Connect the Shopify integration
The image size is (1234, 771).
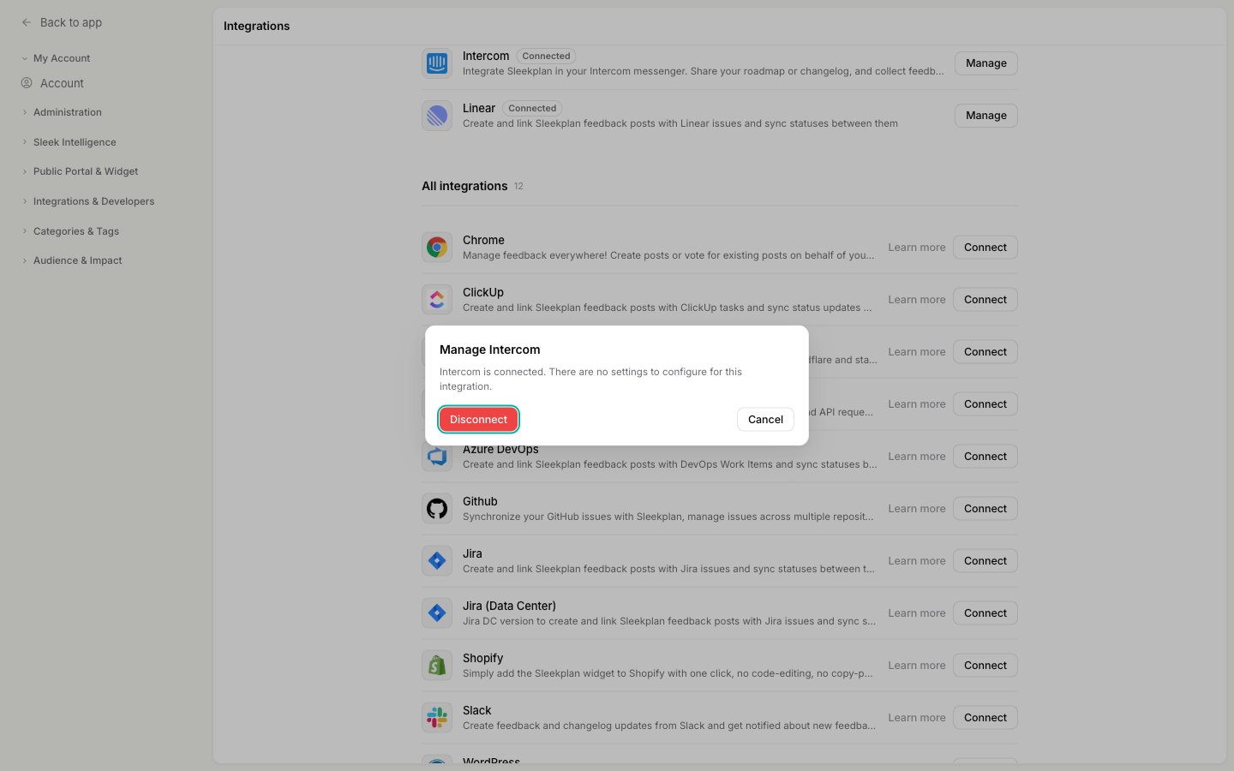[x=985, y=666]
